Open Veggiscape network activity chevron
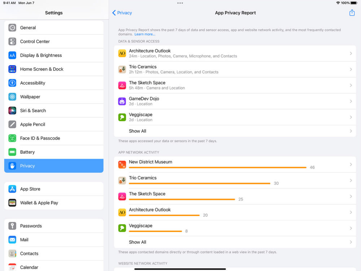The width and height of the screenshot is (361, 271). [x=351, y=228]
